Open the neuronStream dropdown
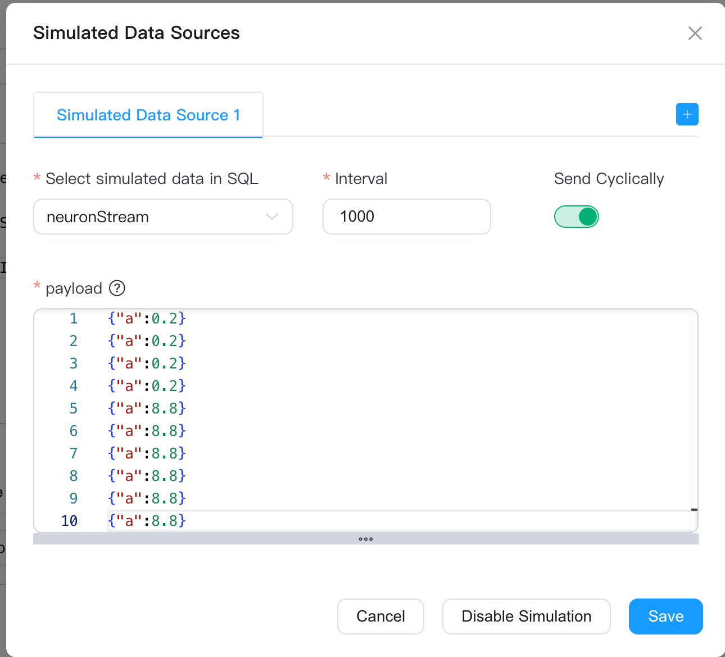The image size is (725, 657). [163, 217]
